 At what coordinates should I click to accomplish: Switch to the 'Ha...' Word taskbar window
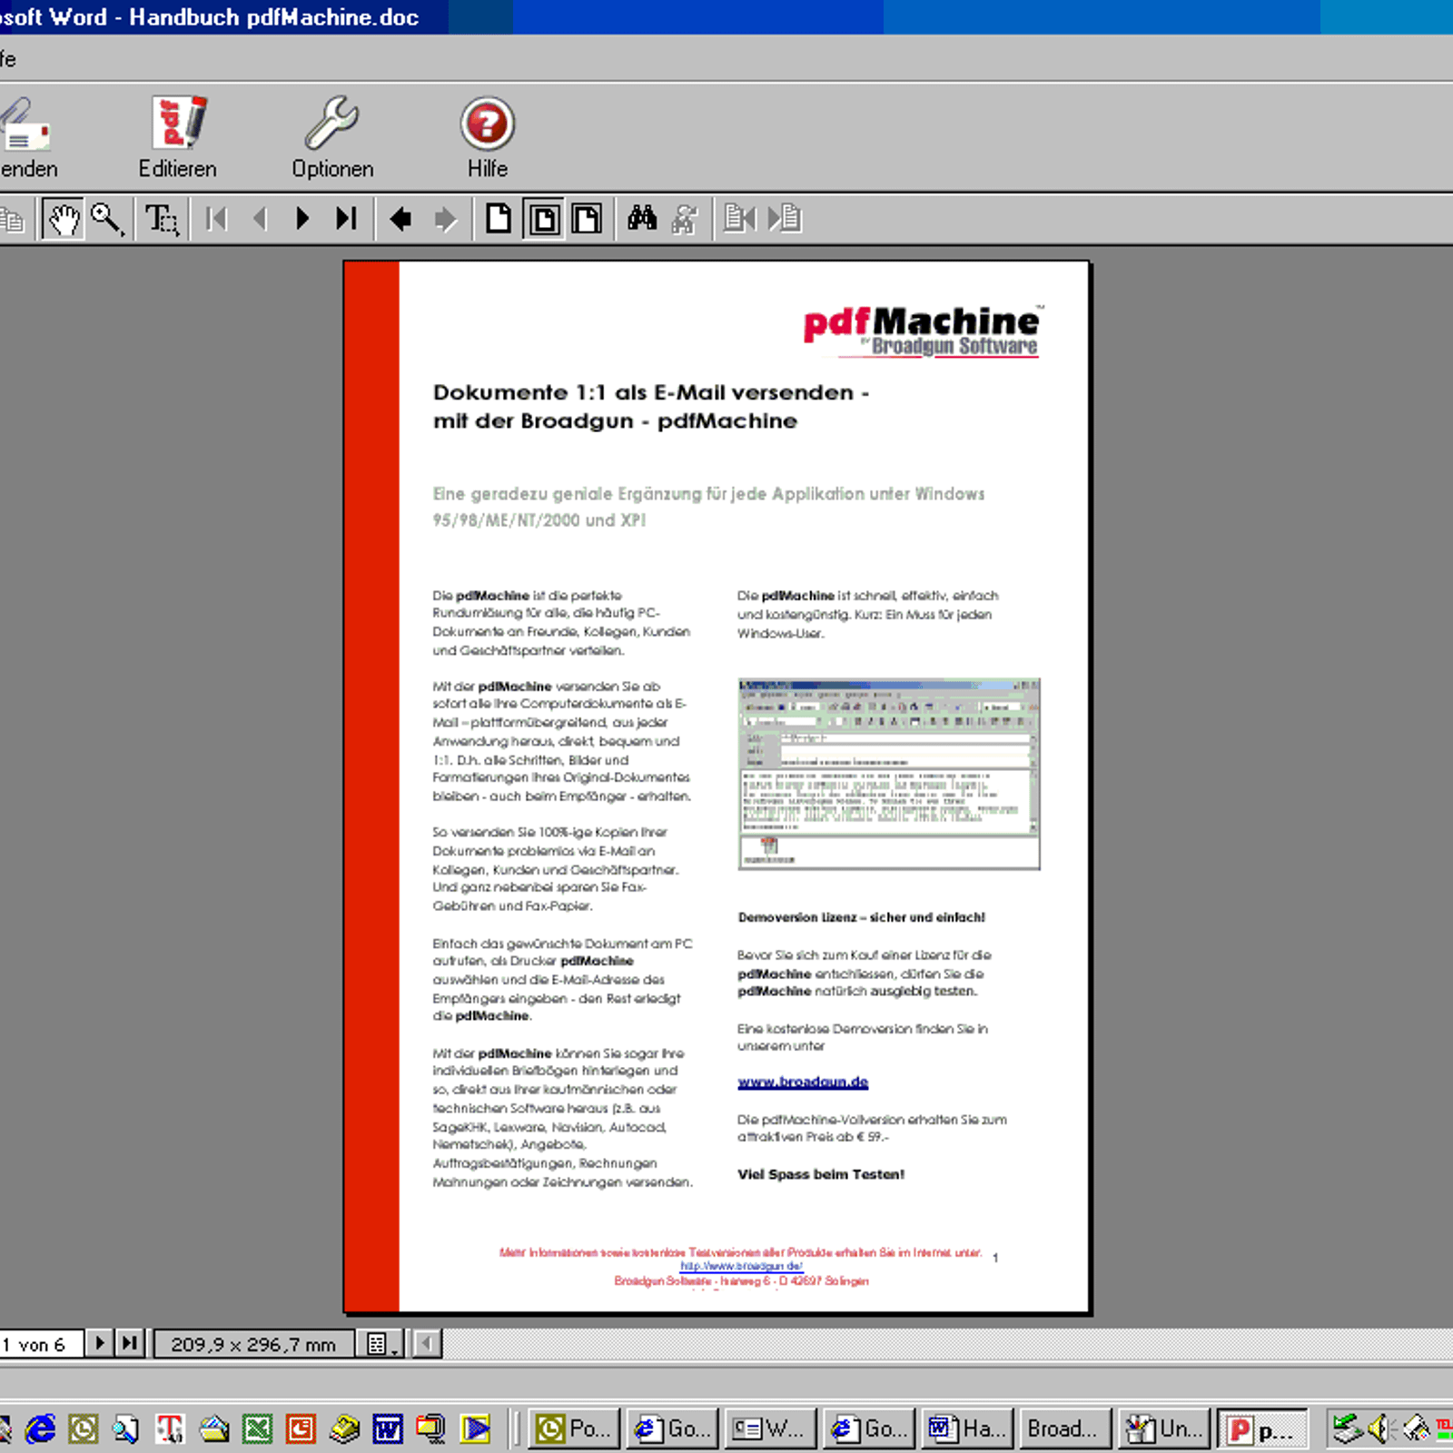(968, 1428)
